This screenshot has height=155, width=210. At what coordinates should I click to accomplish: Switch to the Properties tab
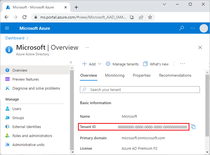click(142, 75)
